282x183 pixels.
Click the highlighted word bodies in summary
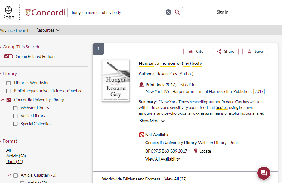pos(221,108)
